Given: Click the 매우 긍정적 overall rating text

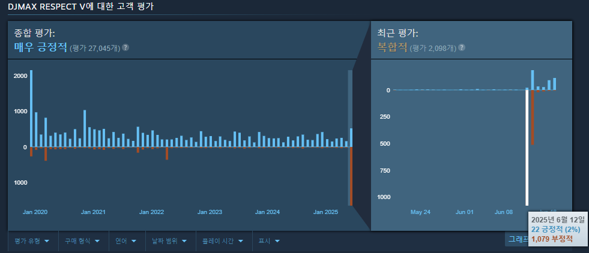Looking at the screenshot, I should click(41, 47).
